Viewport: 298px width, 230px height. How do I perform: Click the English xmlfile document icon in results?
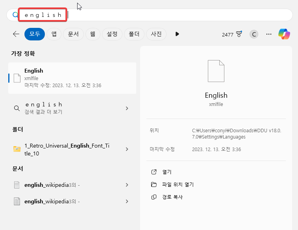coord(17,78)
